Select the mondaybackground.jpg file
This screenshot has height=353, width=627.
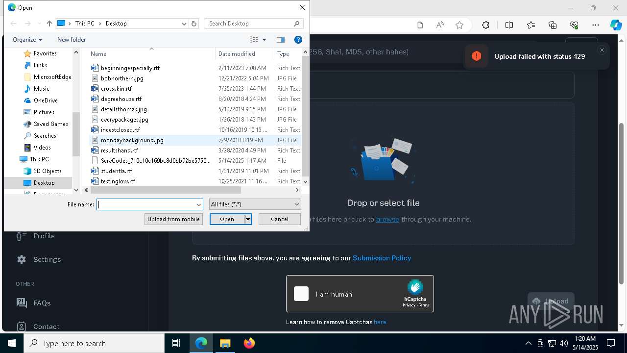tap(132, 140)
